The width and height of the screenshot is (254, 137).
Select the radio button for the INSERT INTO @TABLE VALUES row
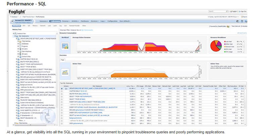(x=62, y=108)
